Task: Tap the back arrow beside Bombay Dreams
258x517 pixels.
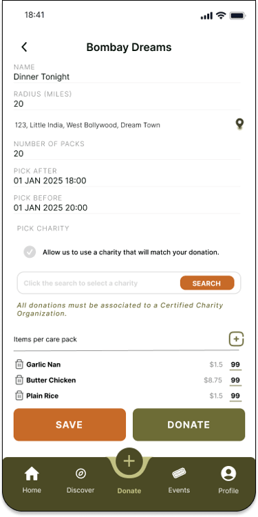Action: click(24, 47)
